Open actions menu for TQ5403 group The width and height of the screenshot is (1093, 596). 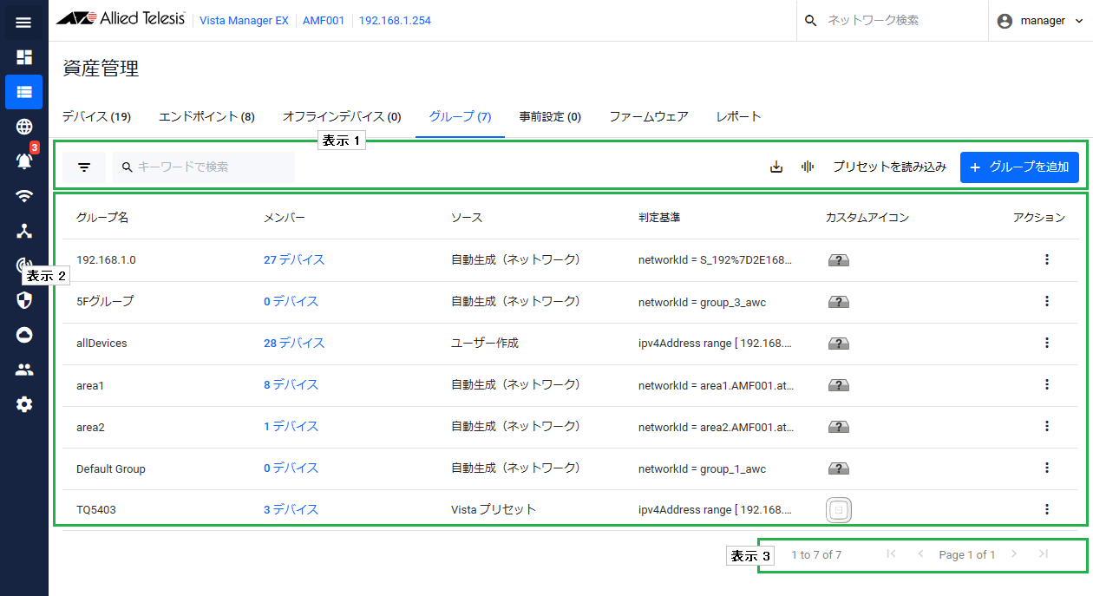pyautogui.click(x=1047, y=509)
